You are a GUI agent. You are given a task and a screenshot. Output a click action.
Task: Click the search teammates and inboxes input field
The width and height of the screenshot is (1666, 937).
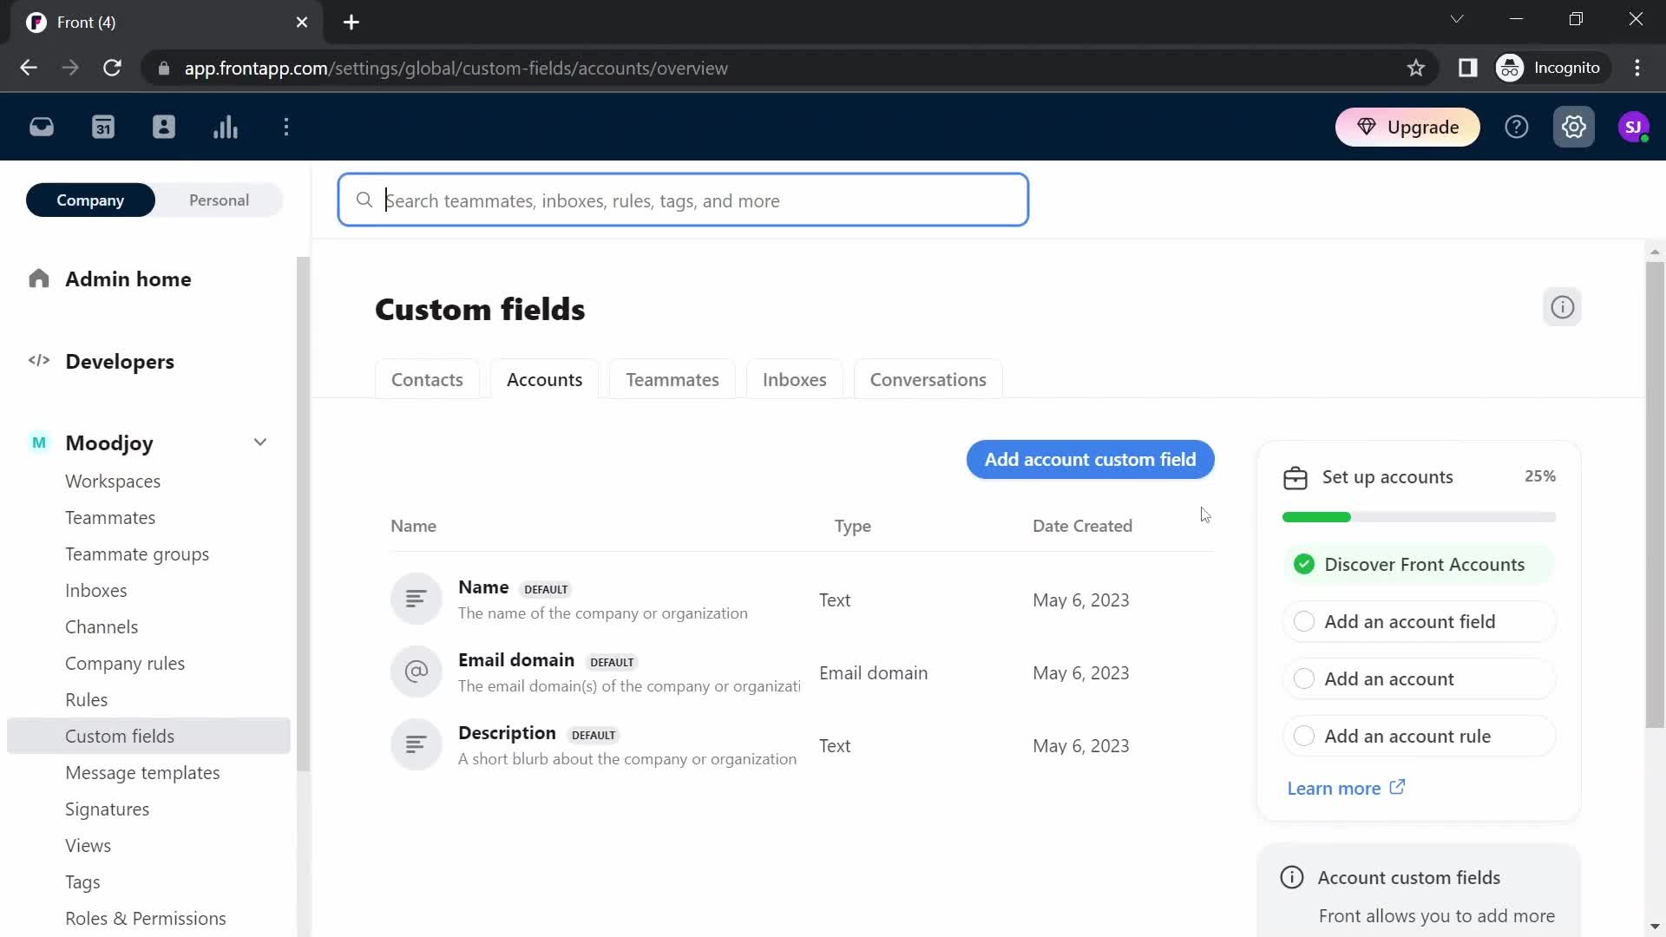tap(683, 200)
